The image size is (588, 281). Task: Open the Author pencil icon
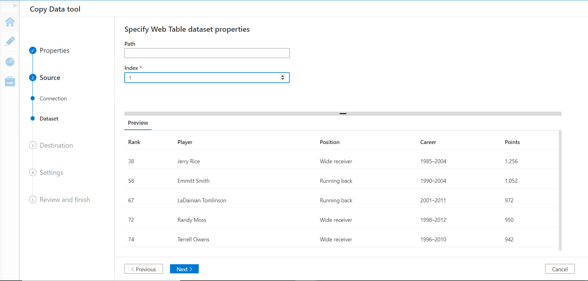point(10,42)
